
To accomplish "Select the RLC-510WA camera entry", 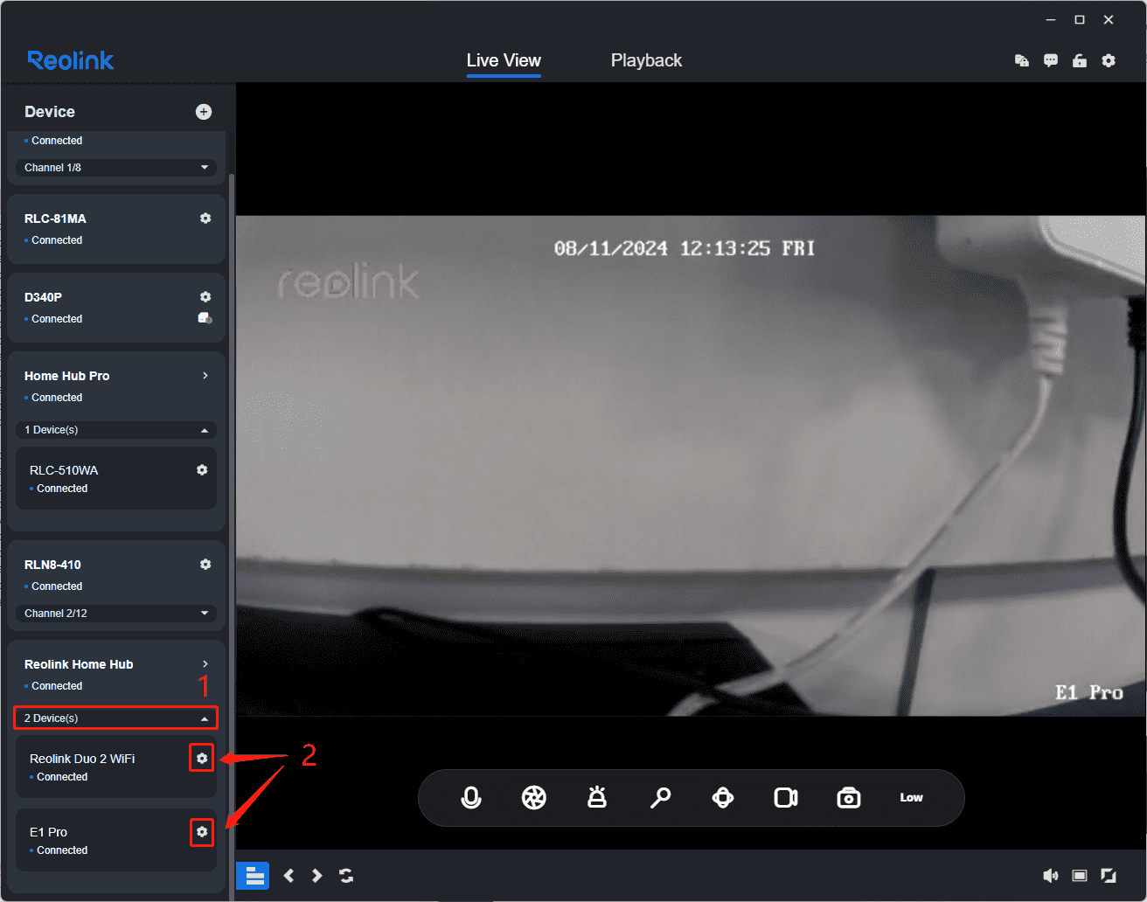I will tap(116, 478).
